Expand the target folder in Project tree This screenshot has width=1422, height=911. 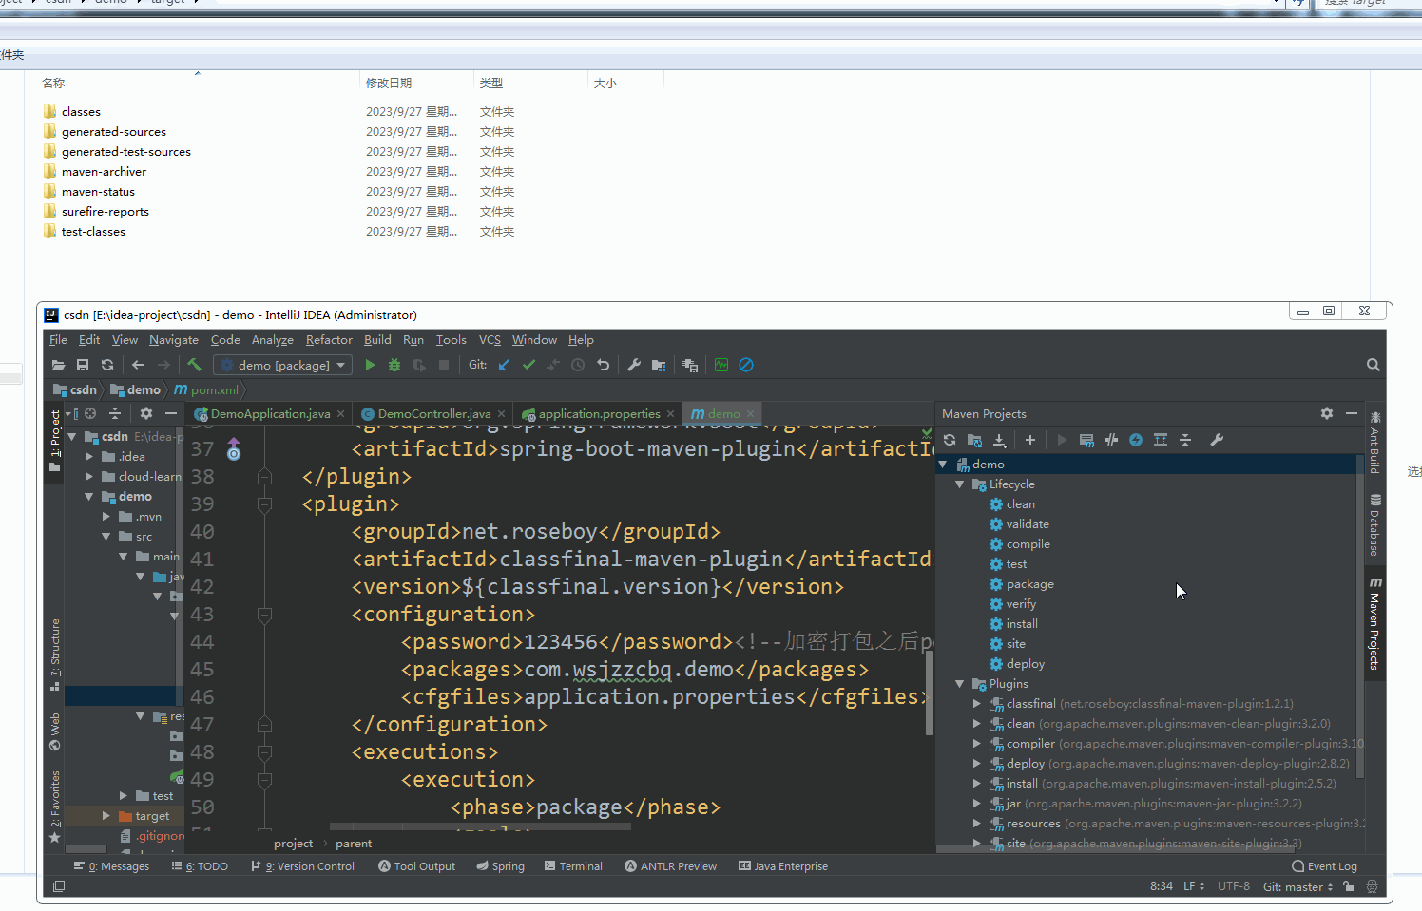point(106,816)
